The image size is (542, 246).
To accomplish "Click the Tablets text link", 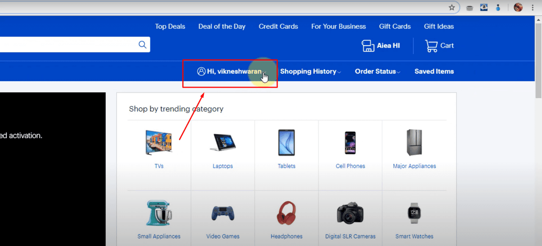I will point(287,166).
